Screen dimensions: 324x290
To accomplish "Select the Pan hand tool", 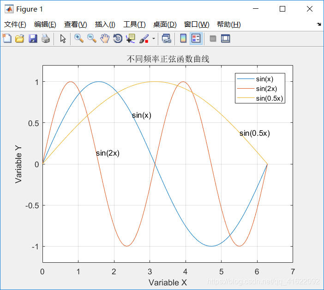I will click(x=105, y=38).
